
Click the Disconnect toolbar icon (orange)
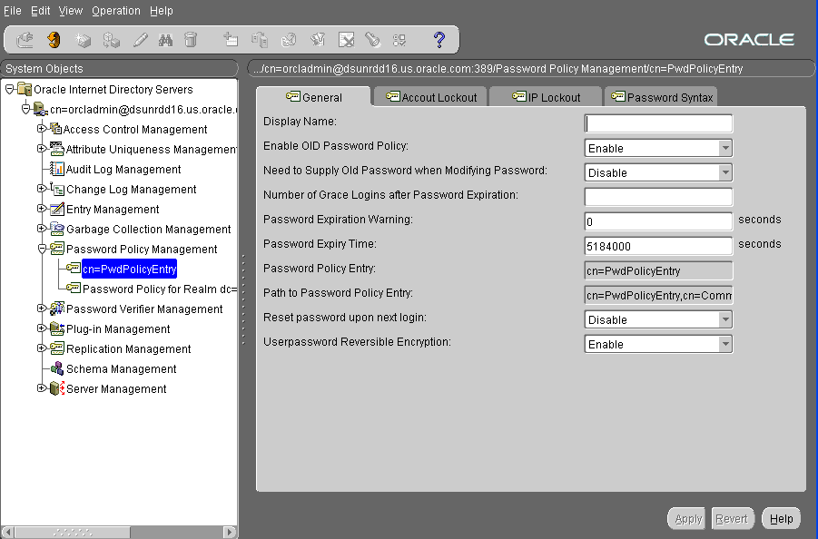pyautogui.click(x=54, y=40)
